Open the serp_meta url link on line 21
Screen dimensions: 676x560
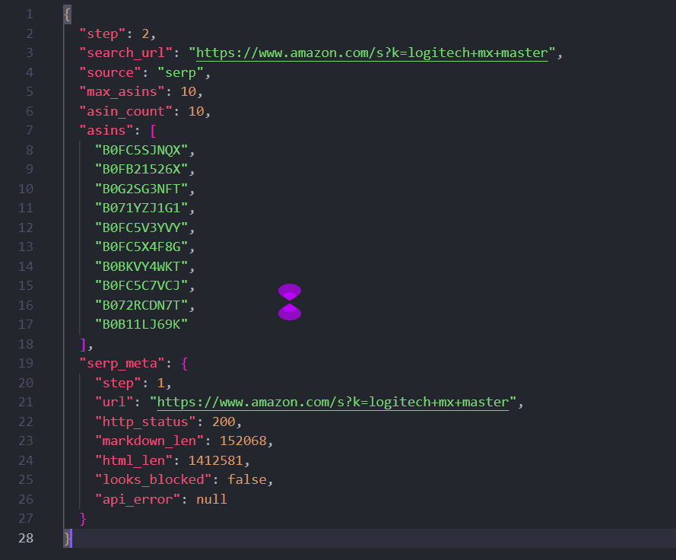[x=333, y=402]
